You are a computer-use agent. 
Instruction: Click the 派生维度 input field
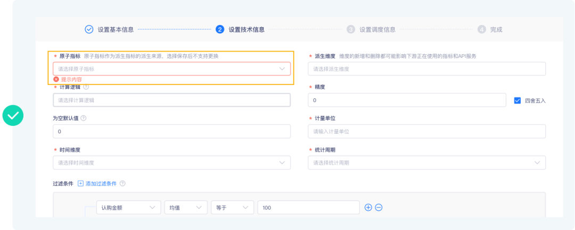[x=426, y=69]
